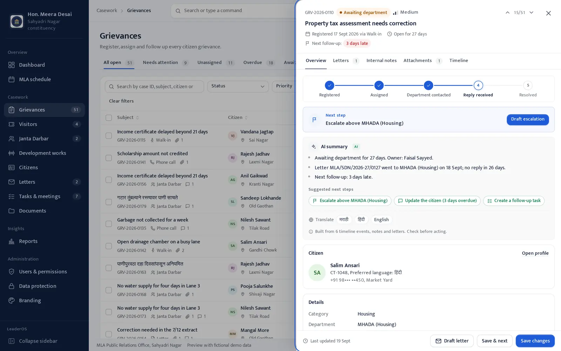Click the Letters envelope icon in sidebar

[12, 182]
